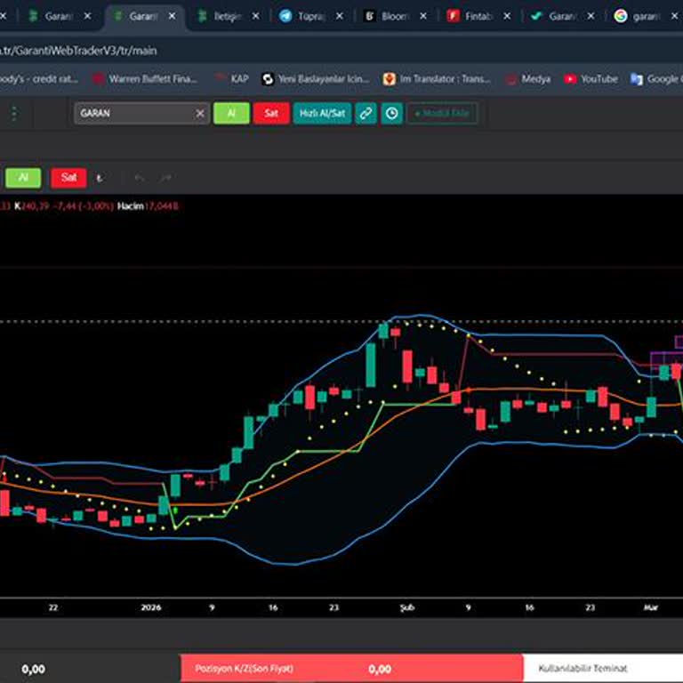This screenshot has height=683, width=683.
Task: Open the three-dot menu left of the GARAN field
Action: click(14, 113)
